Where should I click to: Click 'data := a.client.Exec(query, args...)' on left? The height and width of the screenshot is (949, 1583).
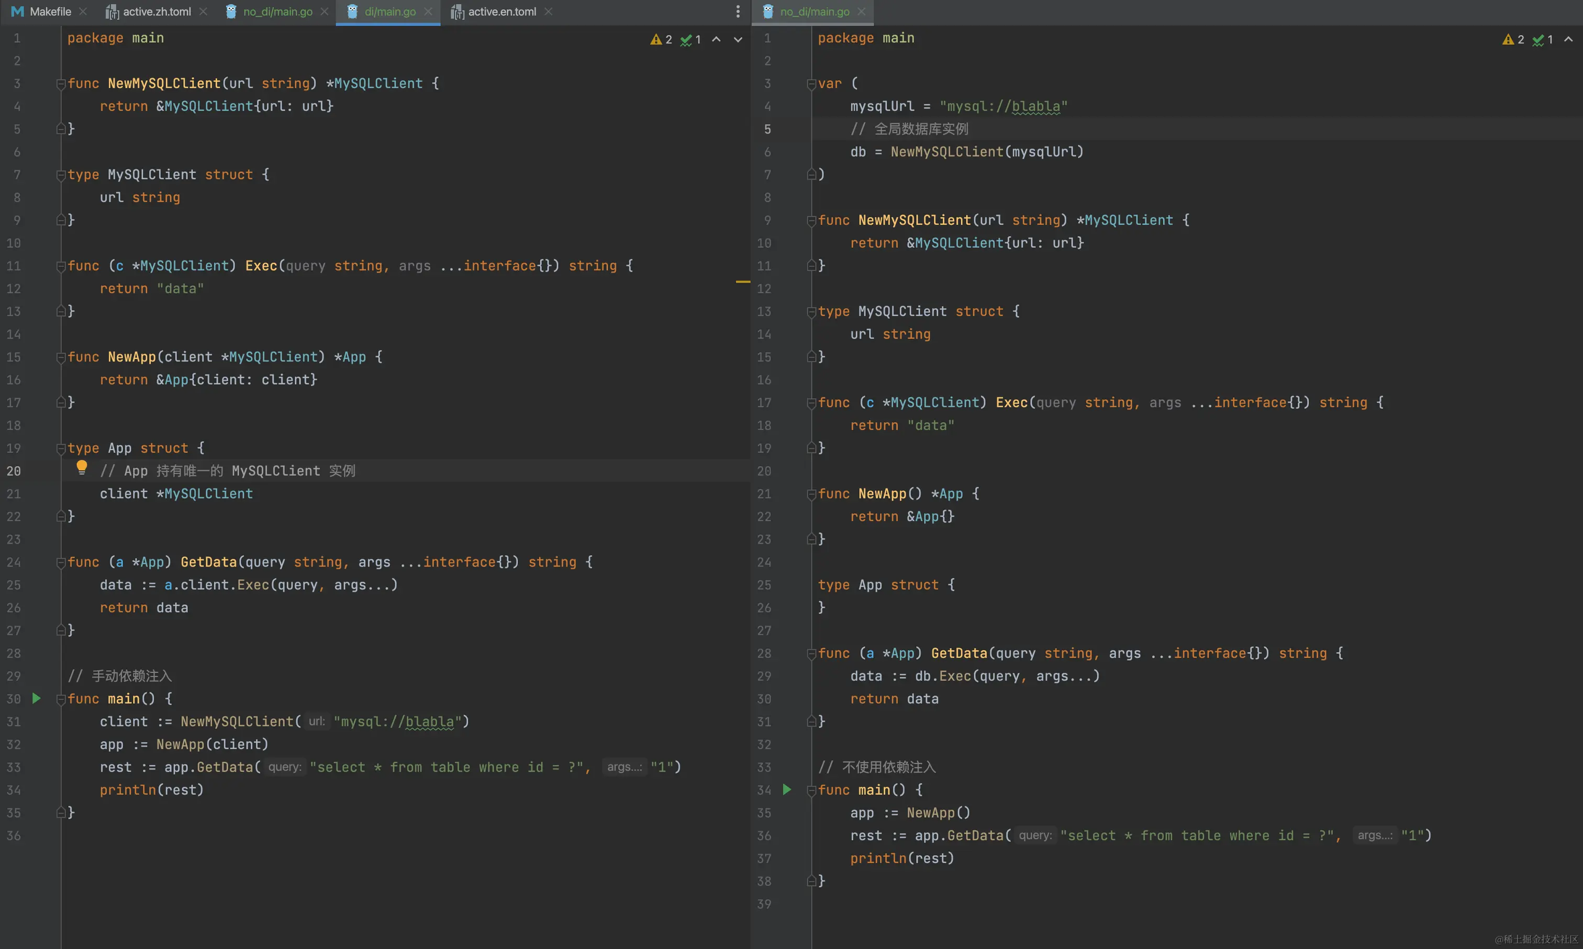click(249, 584)
